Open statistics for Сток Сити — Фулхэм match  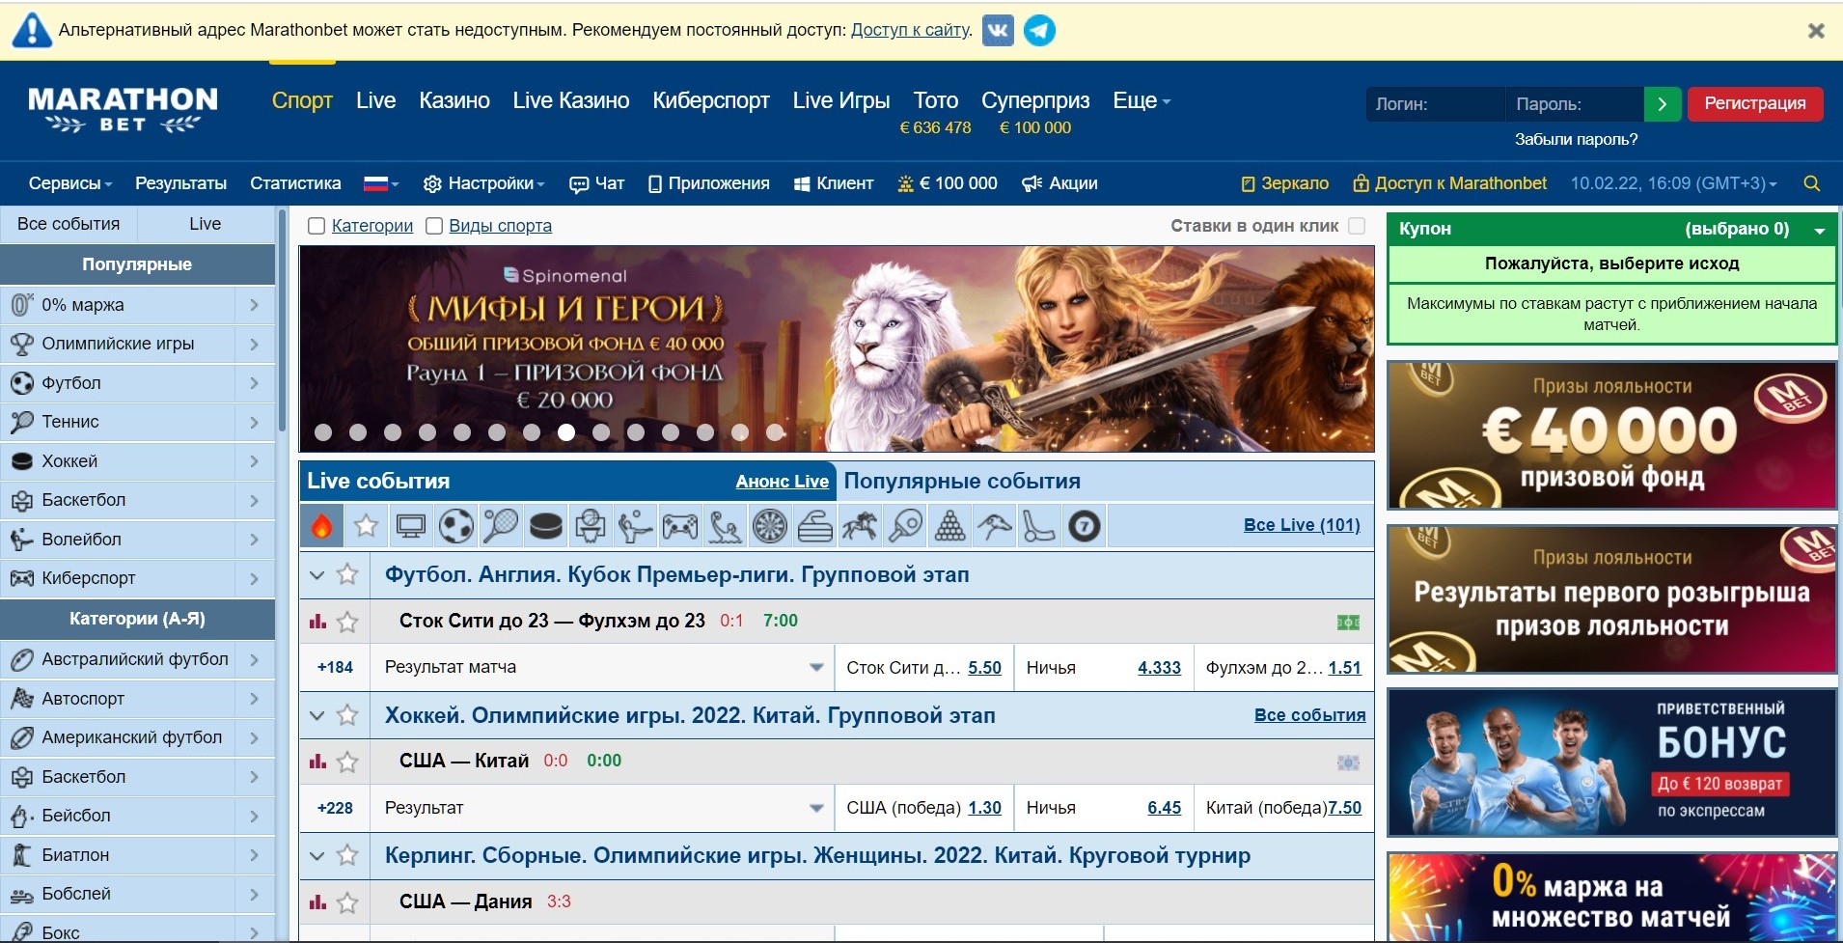[317, 622]
